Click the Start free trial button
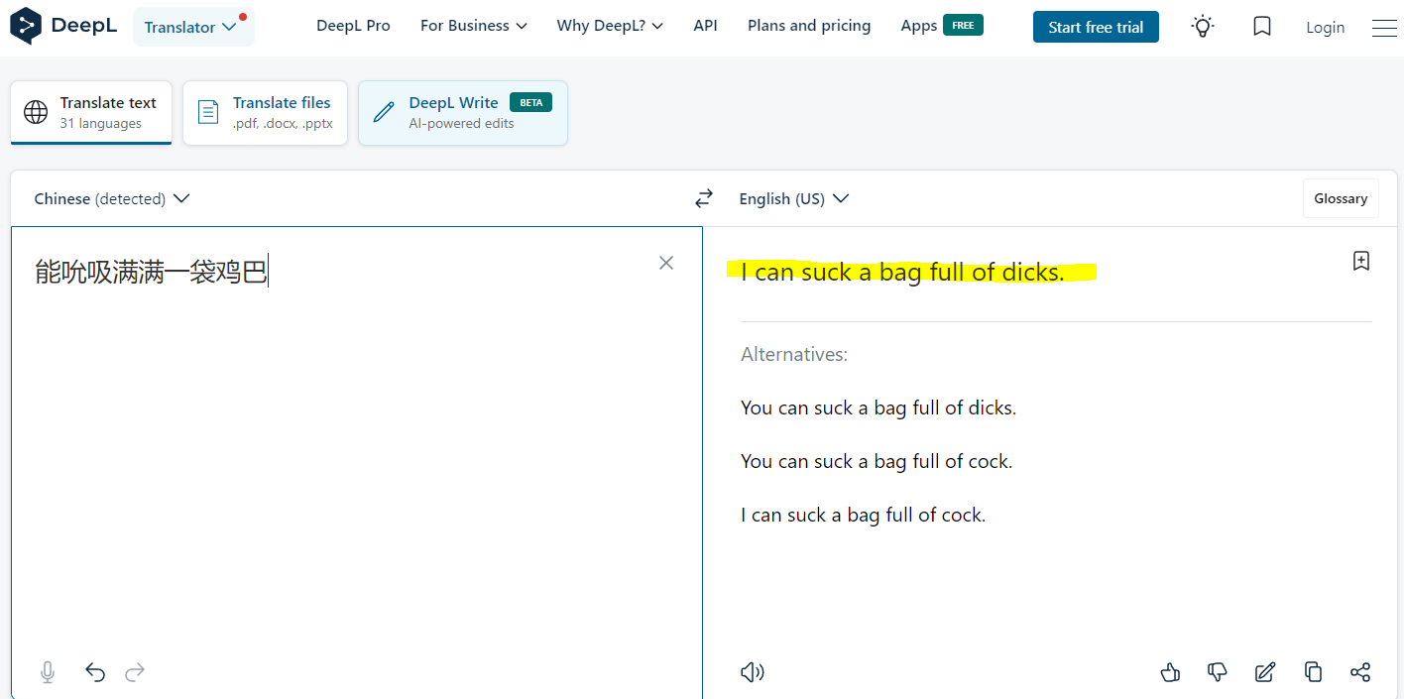 tap(1096, 27)
